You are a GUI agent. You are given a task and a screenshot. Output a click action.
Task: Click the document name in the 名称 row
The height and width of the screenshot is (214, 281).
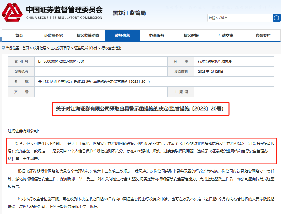point(94,81)
